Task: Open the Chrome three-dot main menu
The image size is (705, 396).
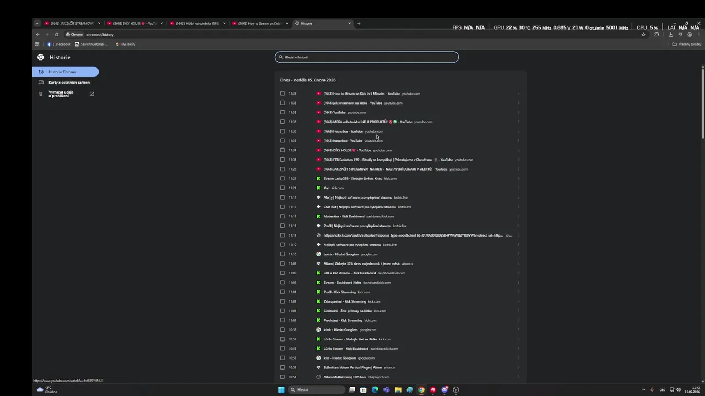Action: [698, 35]
